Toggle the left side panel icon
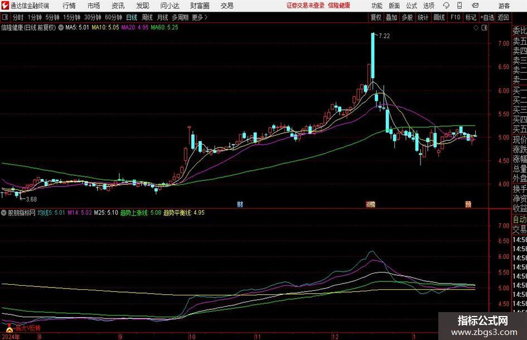Screen dimensions: 527x340 5,17
